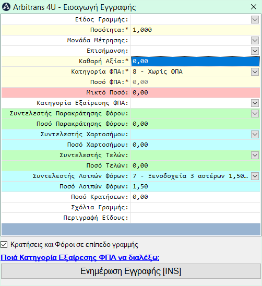The width and height of the screenshot is (262, 286).
Task: Expand the Κατηγορία ΦΠΑ dropdown arrow
Action: 255,72
